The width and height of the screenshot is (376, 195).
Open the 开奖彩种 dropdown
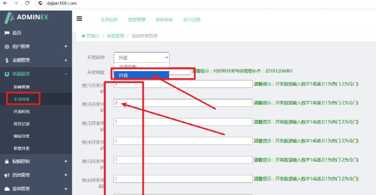coord(141,57)
